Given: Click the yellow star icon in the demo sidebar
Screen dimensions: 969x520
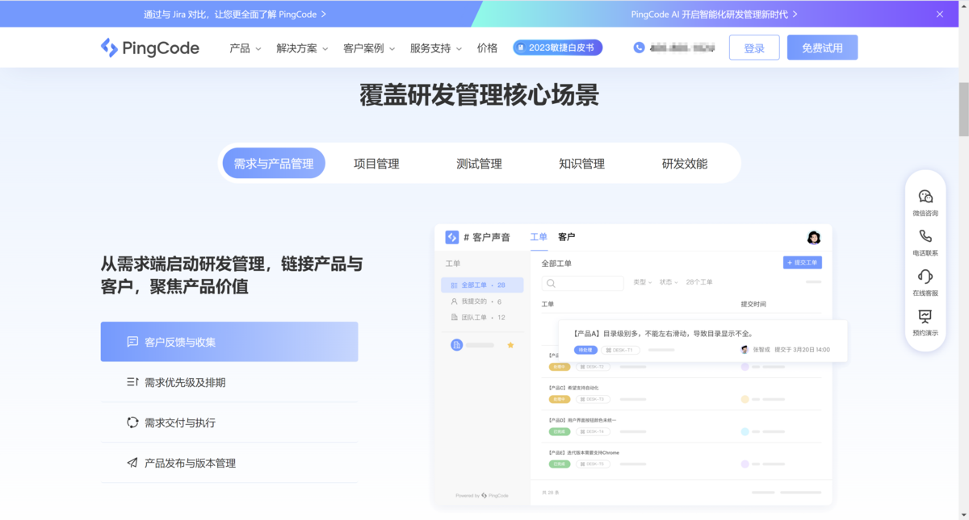Looking at the screenshot, I should pyautogui.click(x=510, y=345).
